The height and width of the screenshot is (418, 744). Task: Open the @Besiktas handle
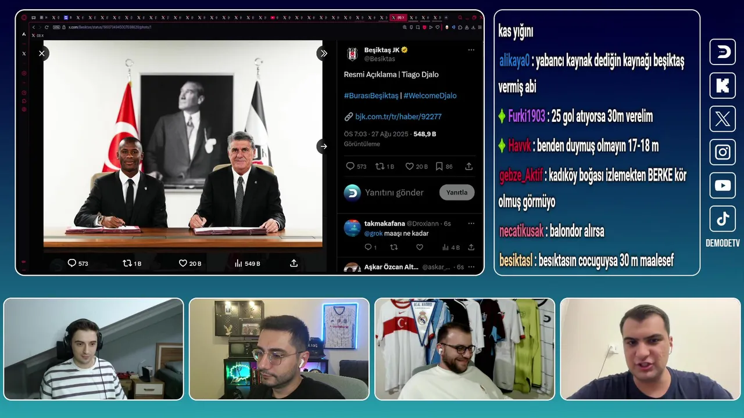pos(380,59)
